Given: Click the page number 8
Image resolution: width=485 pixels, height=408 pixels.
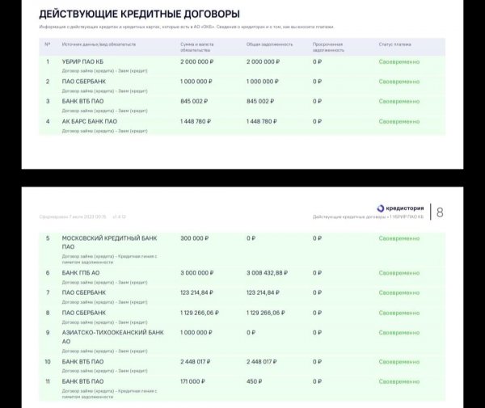Looking at the screenshot, I should point(440,212).
